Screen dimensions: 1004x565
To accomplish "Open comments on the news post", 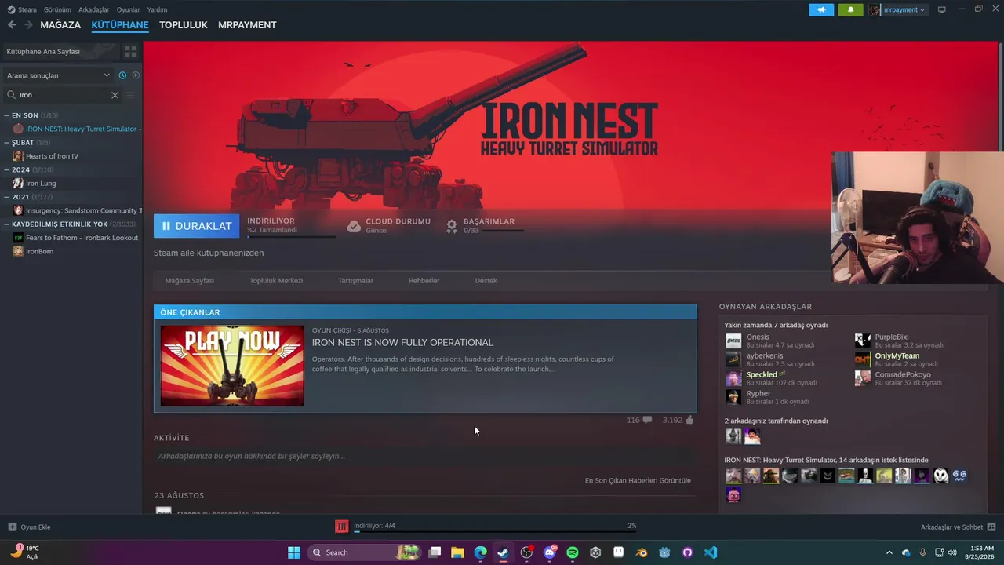I will 647,420.
